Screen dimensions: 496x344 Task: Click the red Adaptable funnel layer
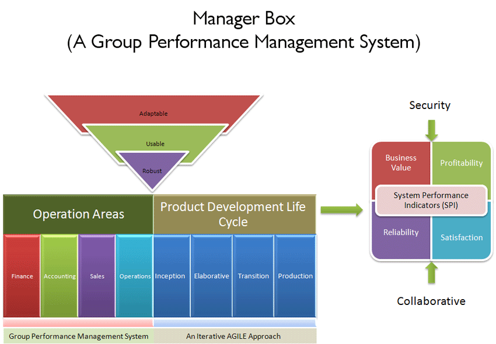[x=153, y=113]
